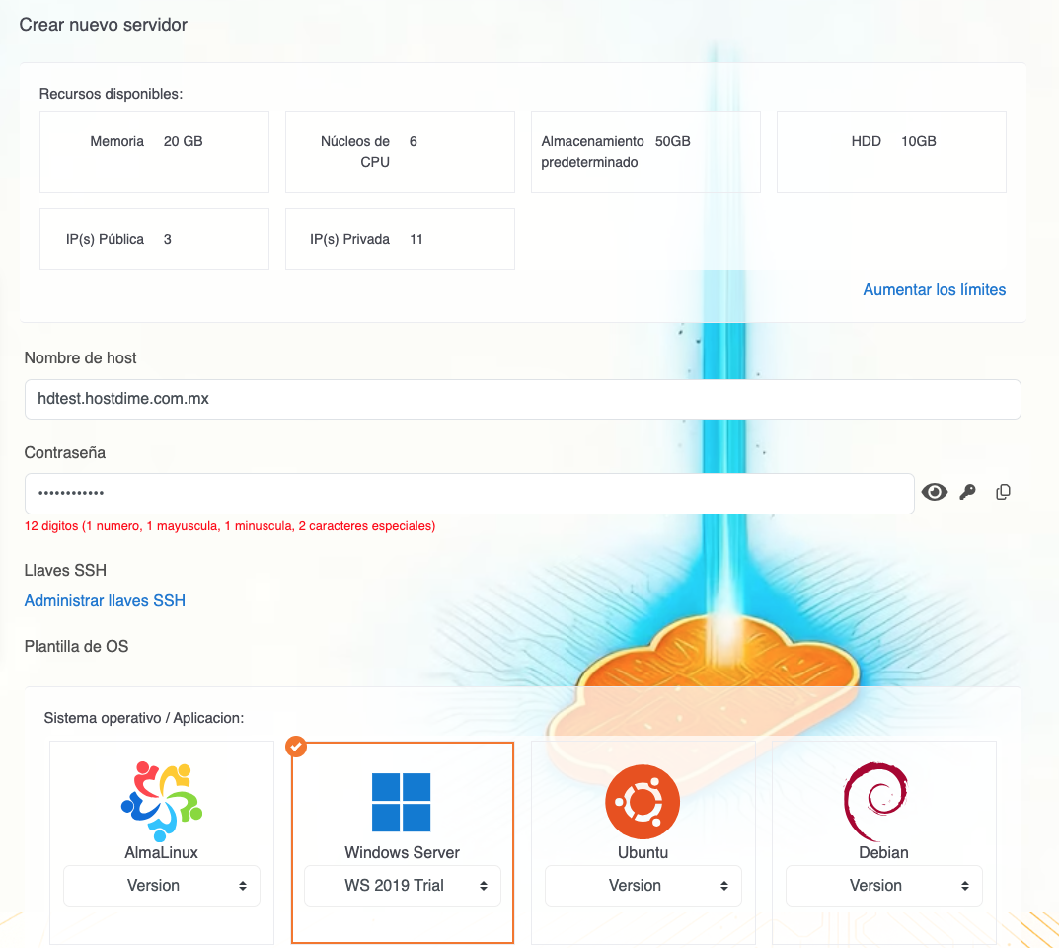The image size is (1059, 948).
Task: Expand Debian Version dropdown
Action: click(x=884, y=886)
